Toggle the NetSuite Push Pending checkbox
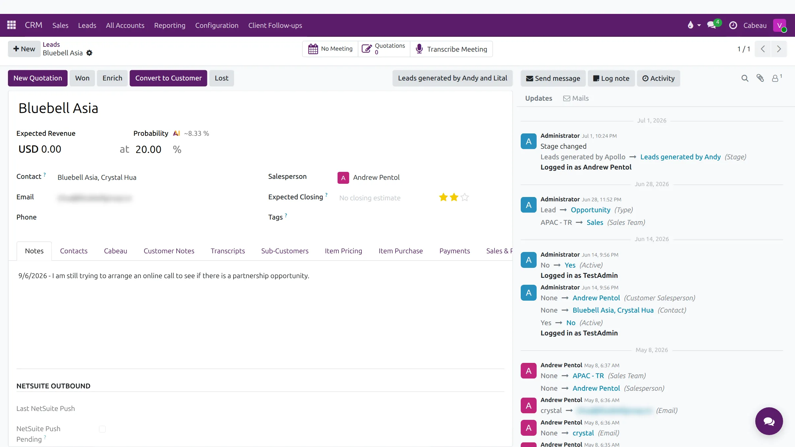This screenshot has width=795, height=447. click(102, 429)
